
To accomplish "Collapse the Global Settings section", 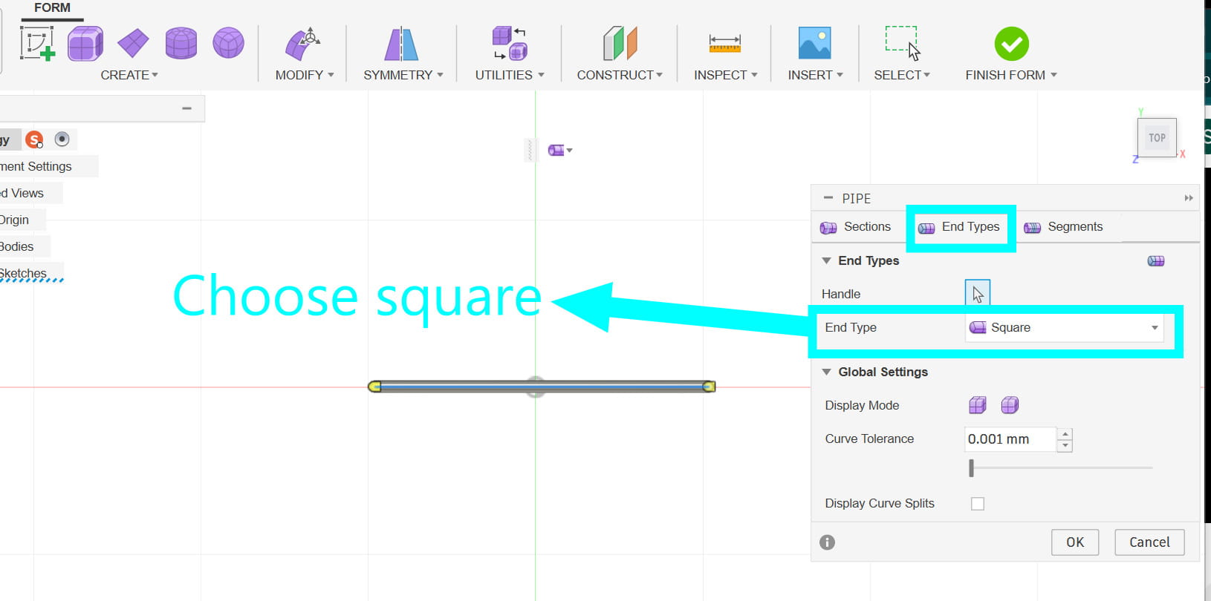I will (826, 372).
